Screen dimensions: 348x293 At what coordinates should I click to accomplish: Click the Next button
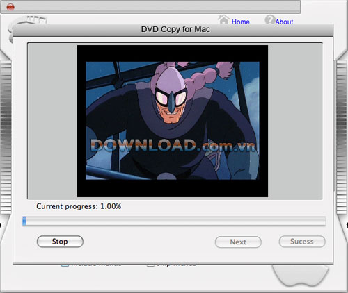click(238, 242)
